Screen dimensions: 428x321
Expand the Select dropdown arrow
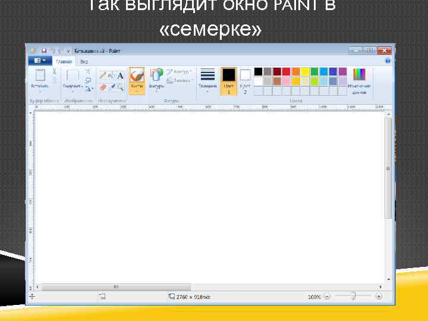point(73,92)
